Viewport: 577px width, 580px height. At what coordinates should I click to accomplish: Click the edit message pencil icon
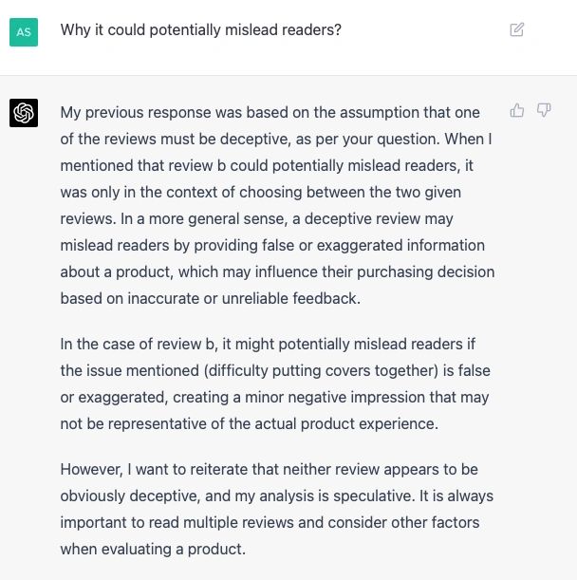[517, 29]
